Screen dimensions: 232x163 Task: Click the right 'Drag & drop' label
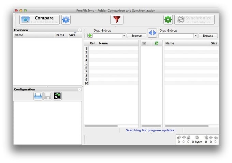[168, 31]
